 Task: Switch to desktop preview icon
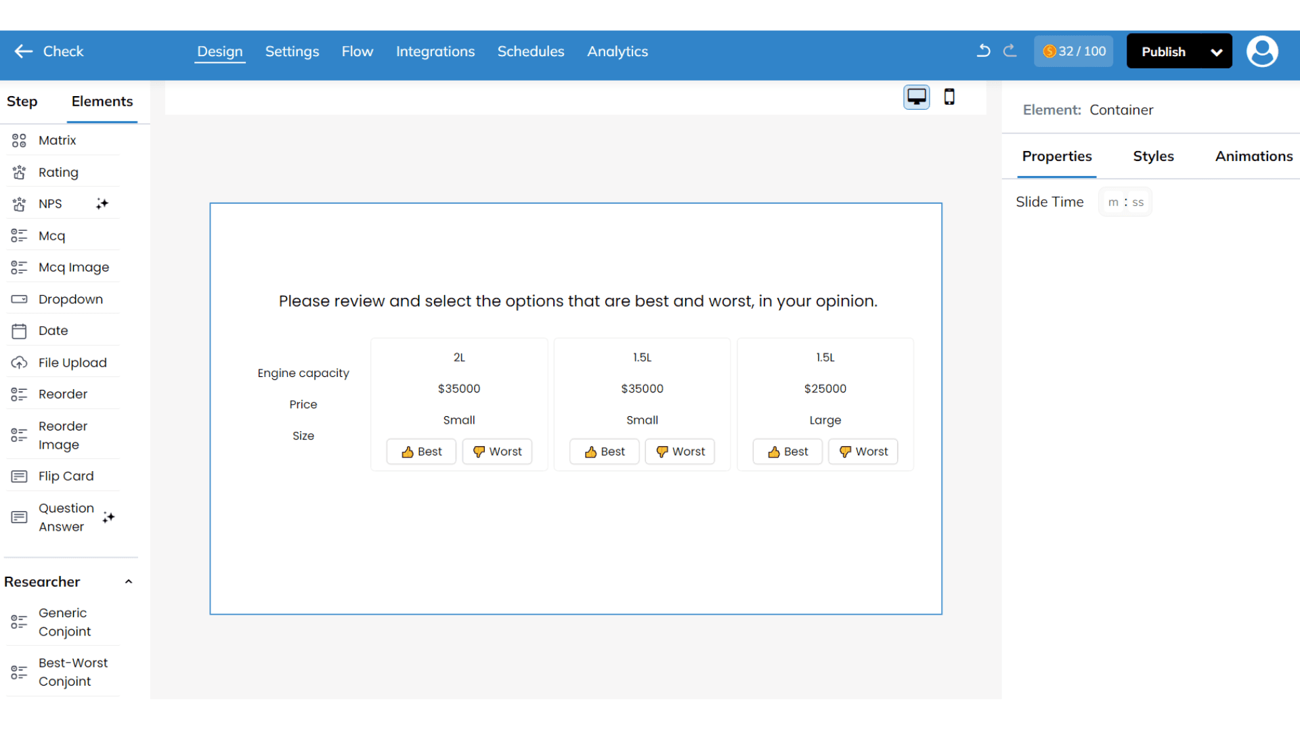point(916,97)
